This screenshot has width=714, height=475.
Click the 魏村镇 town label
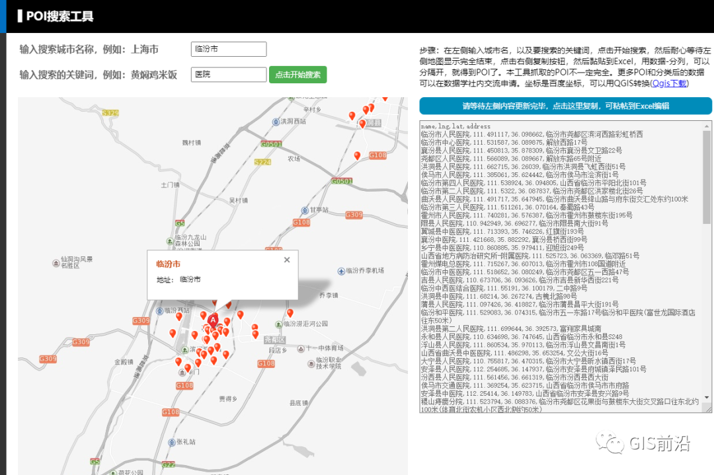pos(192,143)
